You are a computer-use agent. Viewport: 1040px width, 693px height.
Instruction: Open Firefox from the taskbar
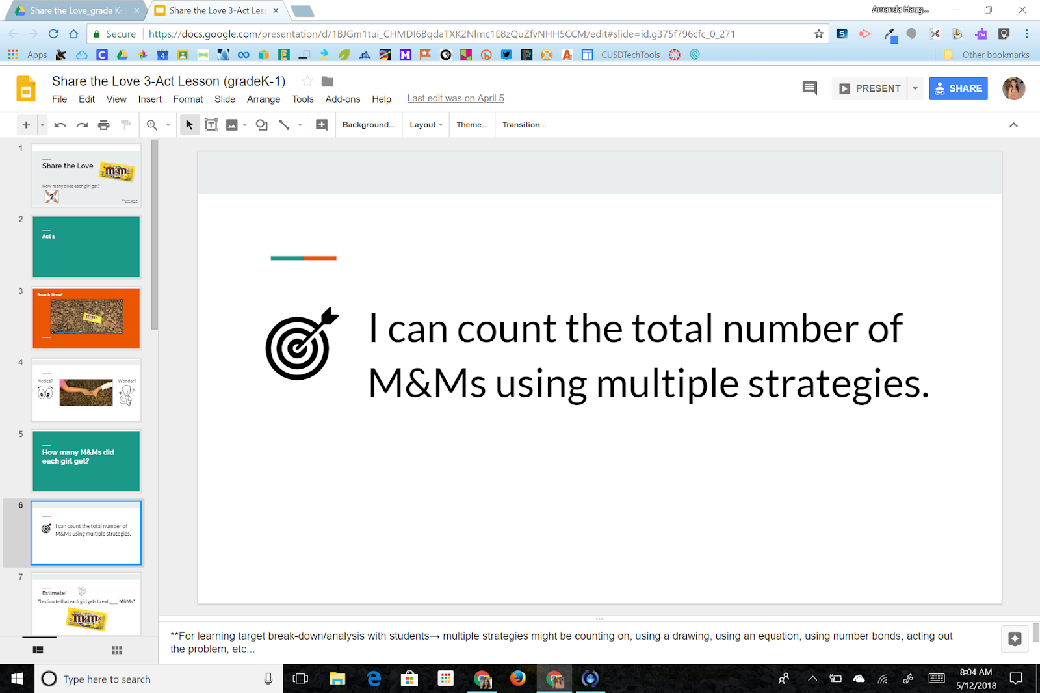coord(517,679)
